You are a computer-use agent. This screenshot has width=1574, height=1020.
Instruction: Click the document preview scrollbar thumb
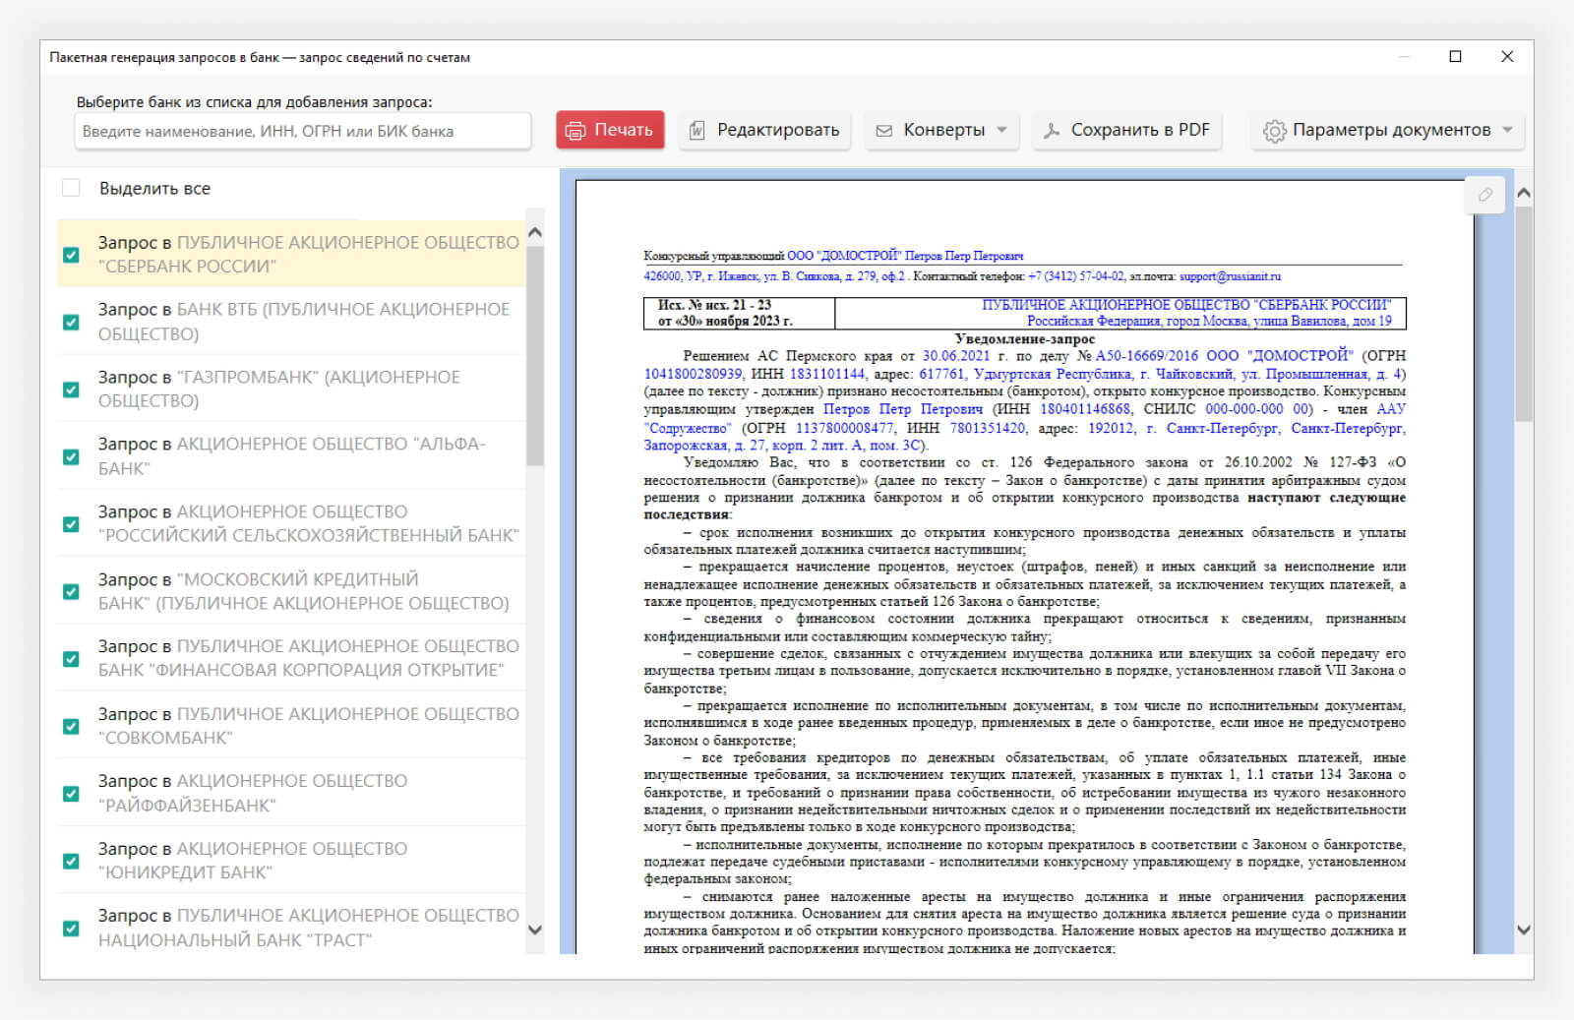[x=1524, y=314]
